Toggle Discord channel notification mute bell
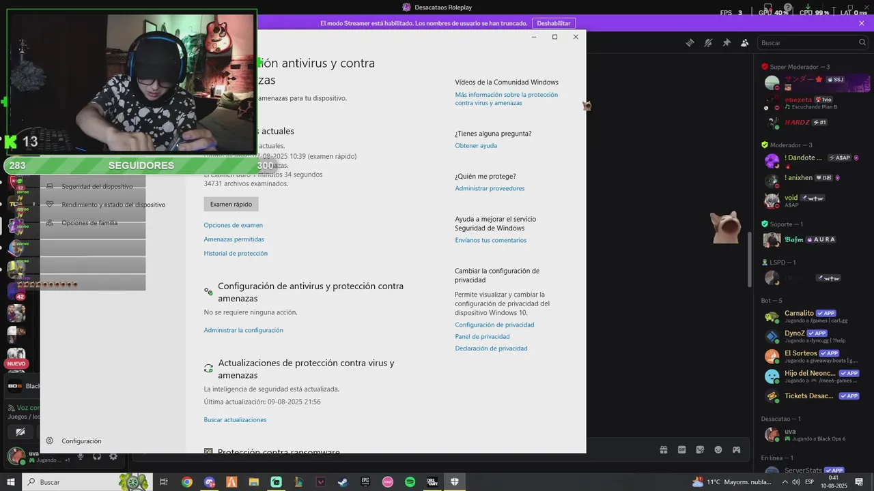874x491 pixels. coord(708,42)
